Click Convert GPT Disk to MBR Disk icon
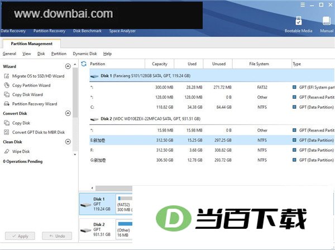Viewport: 335px width, 250px height. 7,132
